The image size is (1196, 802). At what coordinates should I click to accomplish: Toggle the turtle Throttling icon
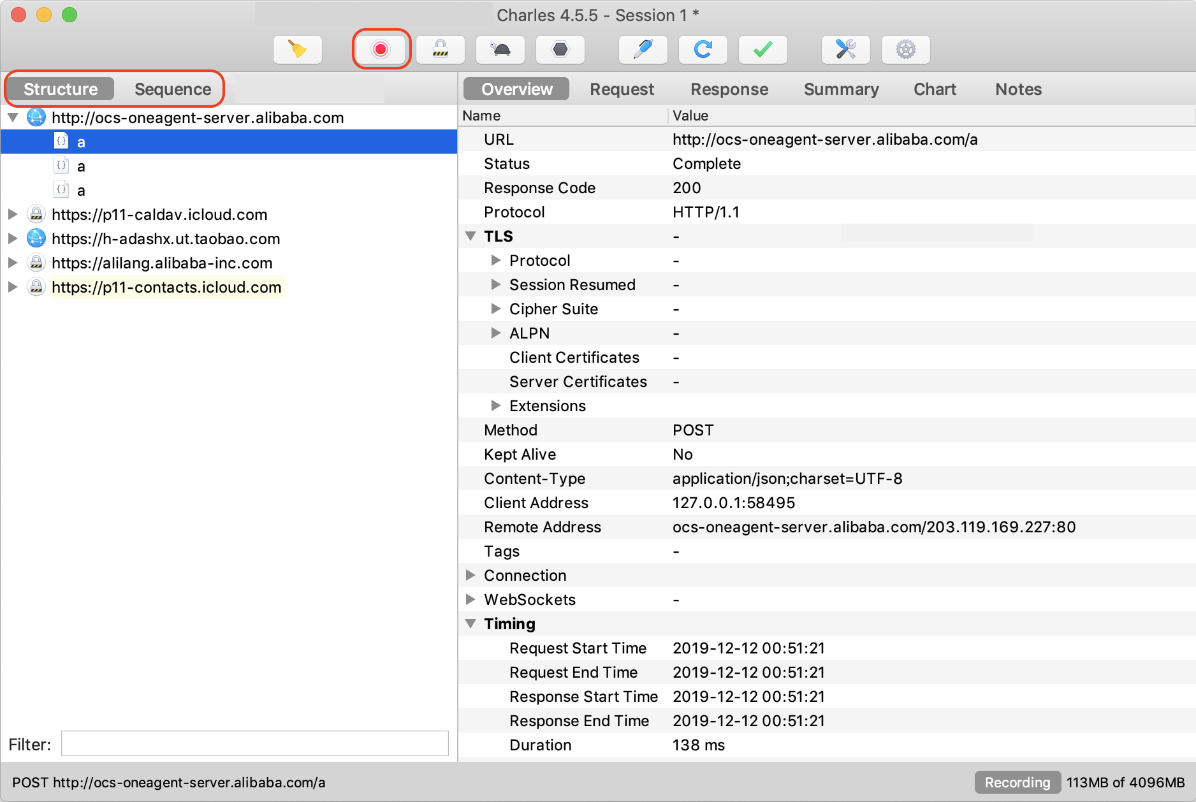(500, 49)
